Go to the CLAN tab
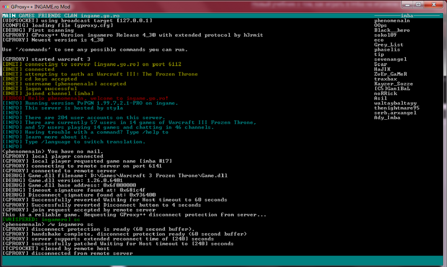Viewport: 447px width, 267px height. coord(71,16)
